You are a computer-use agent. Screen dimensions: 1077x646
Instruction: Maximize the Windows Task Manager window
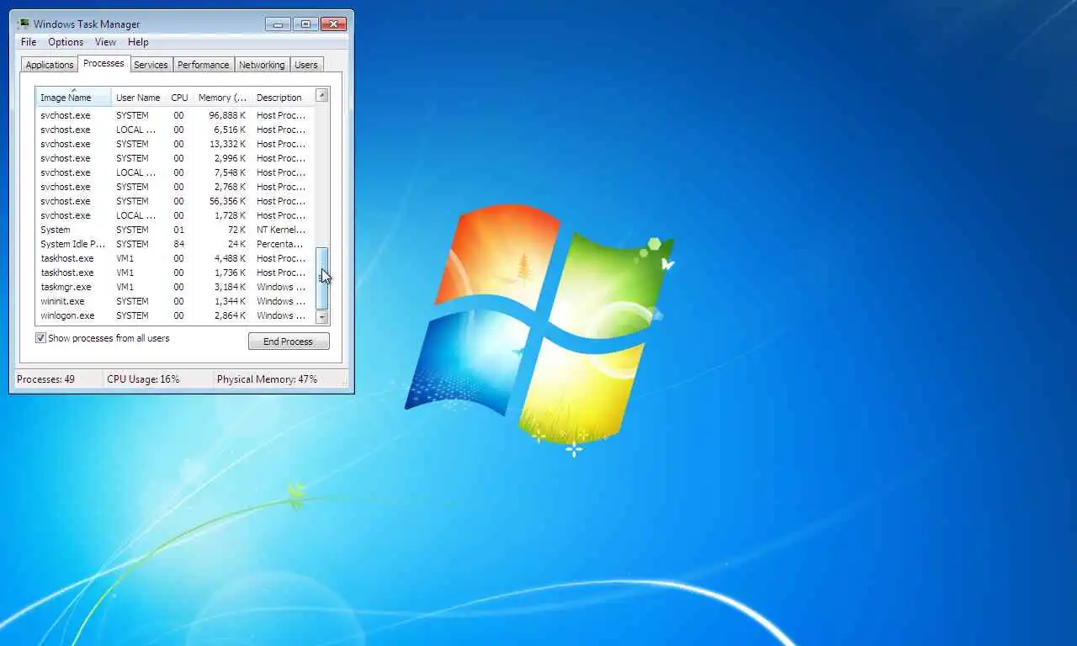pos(305,24)
